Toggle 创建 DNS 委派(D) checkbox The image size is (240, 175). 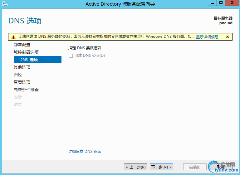tap(71, 56)
